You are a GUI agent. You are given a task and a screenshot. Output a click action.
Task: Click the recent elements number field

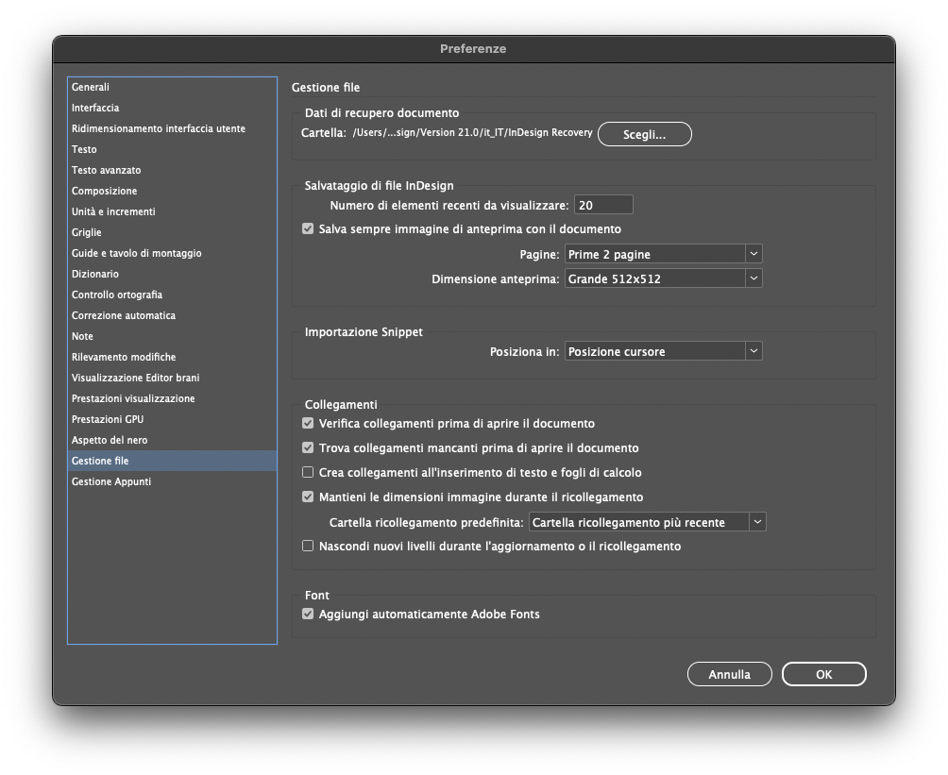click(x=602, y=205)
